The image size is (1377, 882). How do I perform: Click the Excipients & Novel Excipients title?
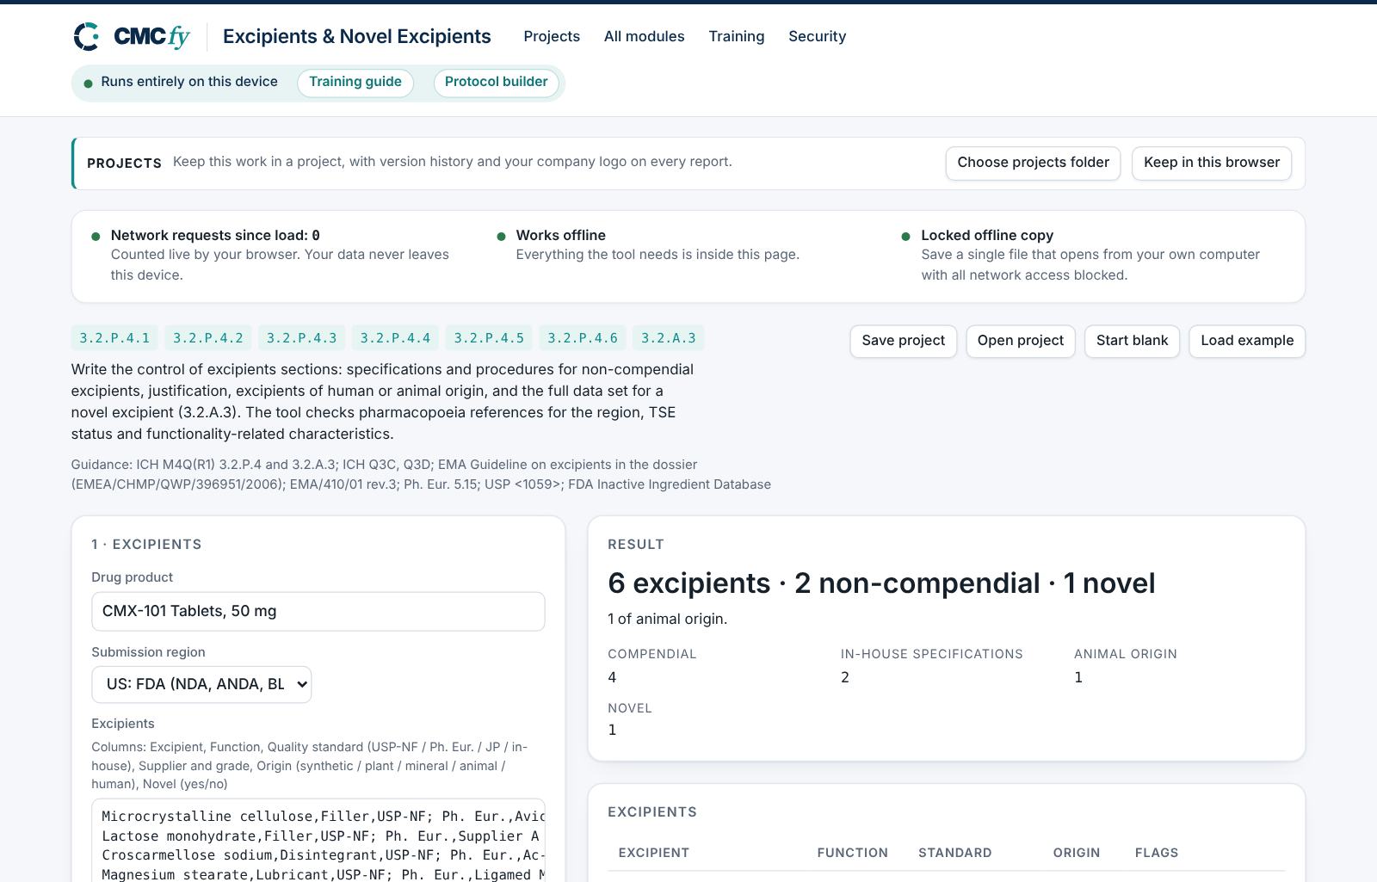[x=357, y=36]
